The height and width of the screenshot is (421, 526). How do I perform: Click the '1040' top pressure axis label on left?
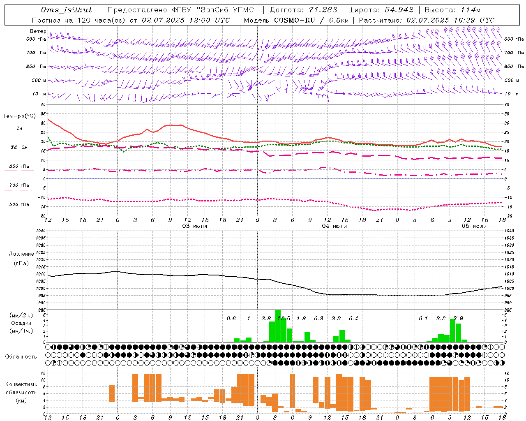coord(40,231)
